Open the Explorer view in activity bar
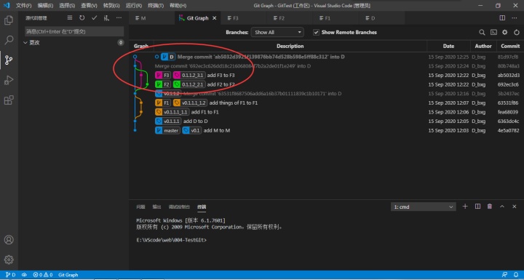Image resolution: width=524 pixels, height=280 pixels. [x=9, y=20]
